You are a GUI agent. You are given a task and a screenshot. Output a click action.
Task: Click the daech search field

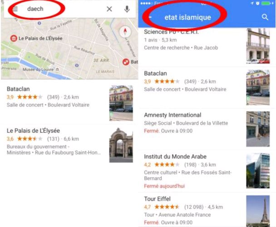pos(70,9)
